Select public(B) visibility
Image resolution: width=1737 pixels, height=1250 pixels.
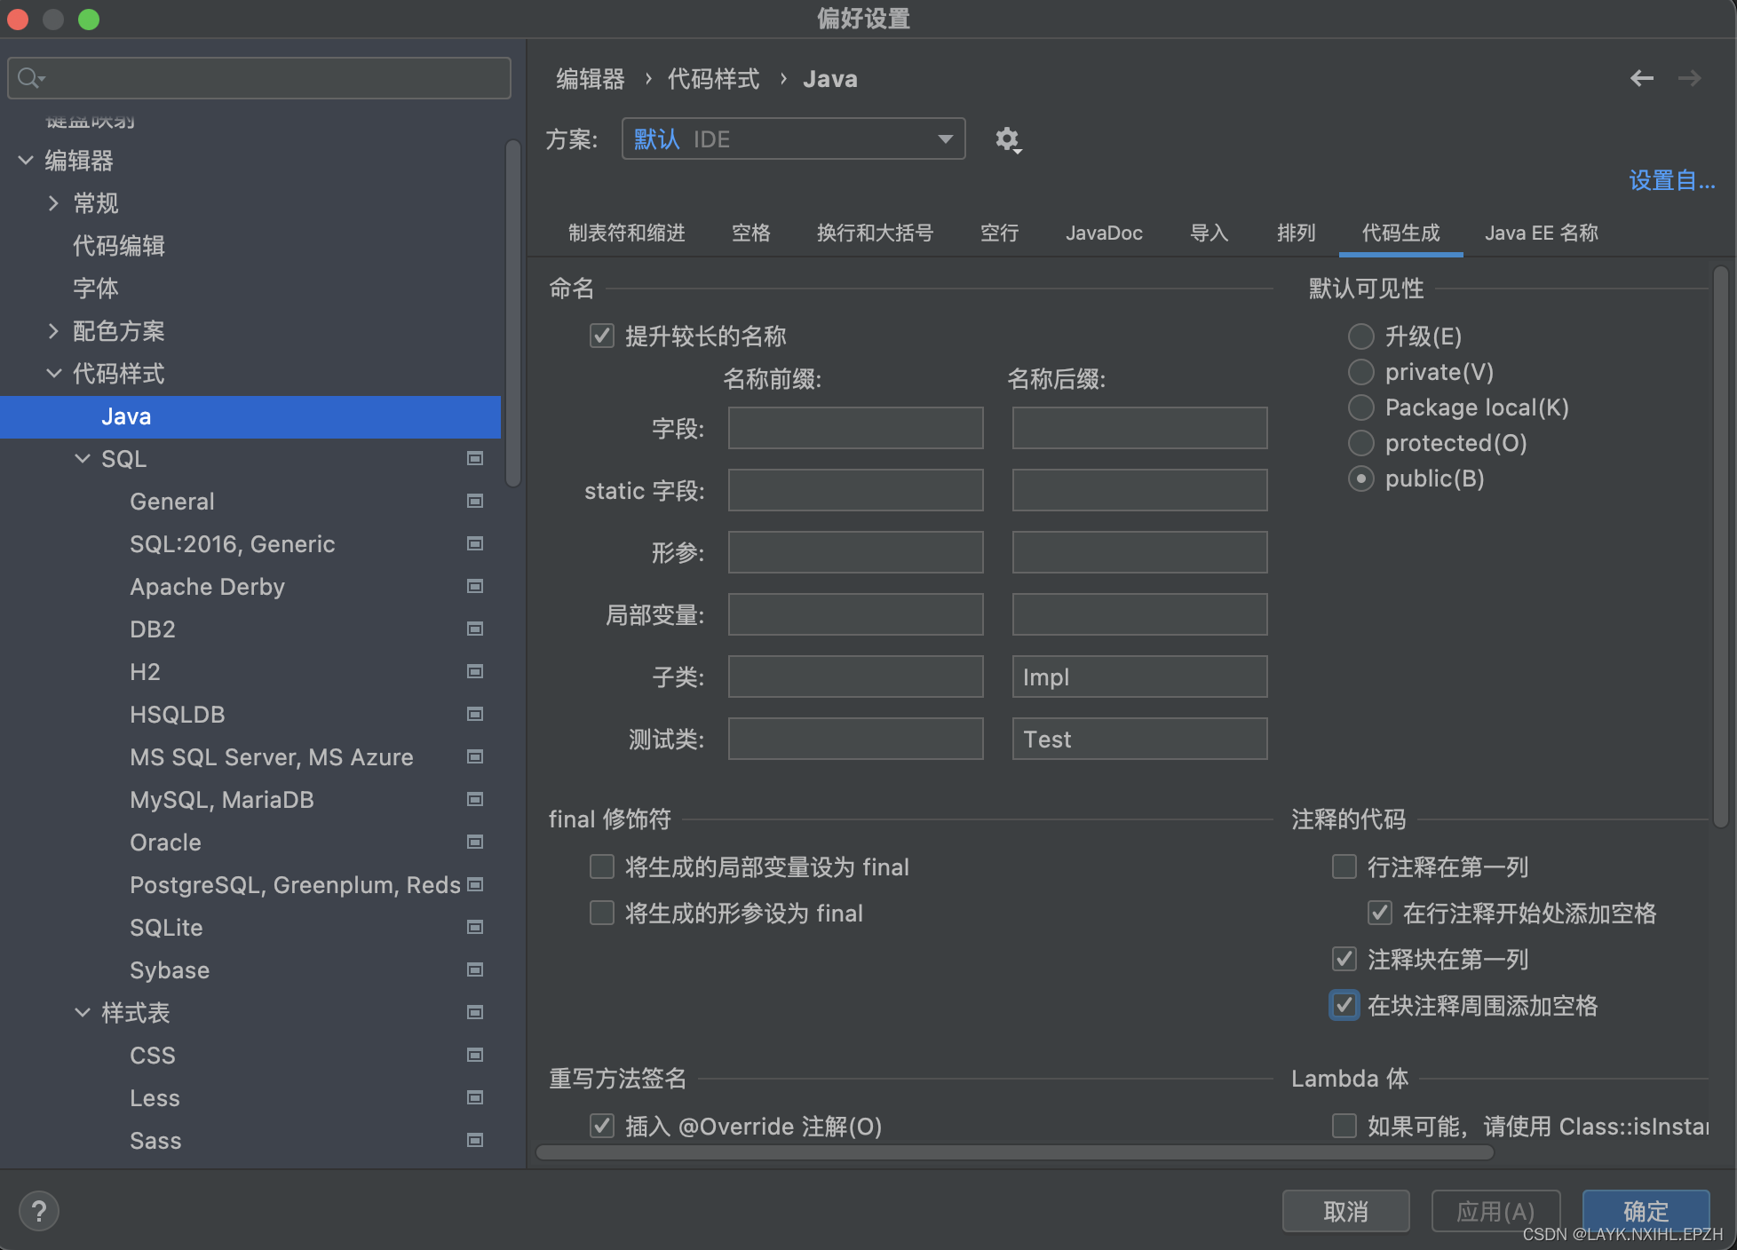pos(1361,479)
